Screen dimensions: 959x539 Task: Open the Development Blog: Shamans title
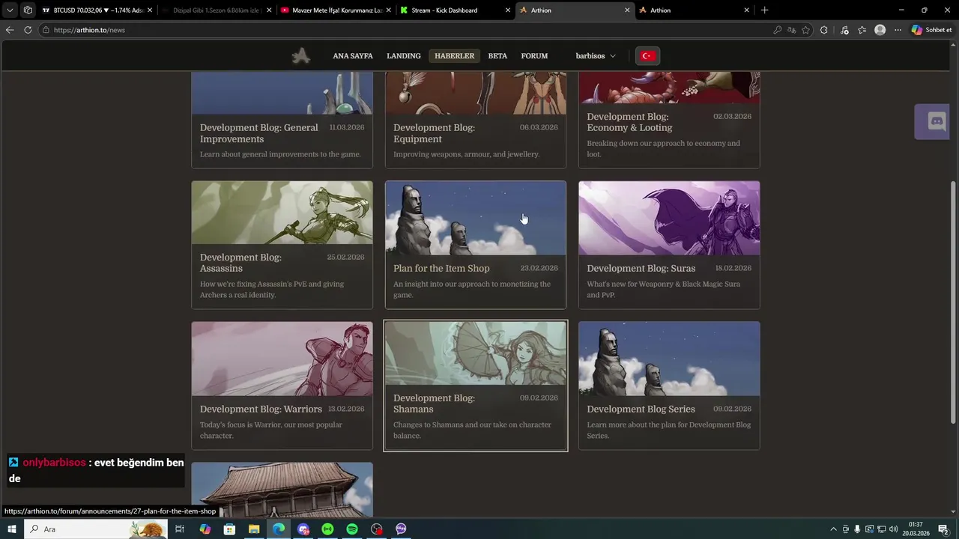coord(434,404)
